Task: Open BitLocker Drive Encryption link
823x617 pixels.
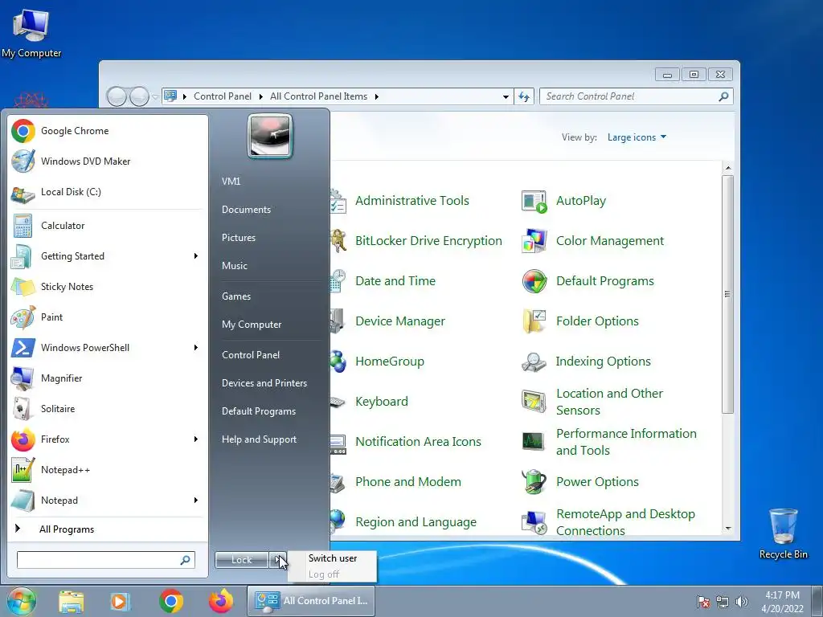Action: click(428, 241)
